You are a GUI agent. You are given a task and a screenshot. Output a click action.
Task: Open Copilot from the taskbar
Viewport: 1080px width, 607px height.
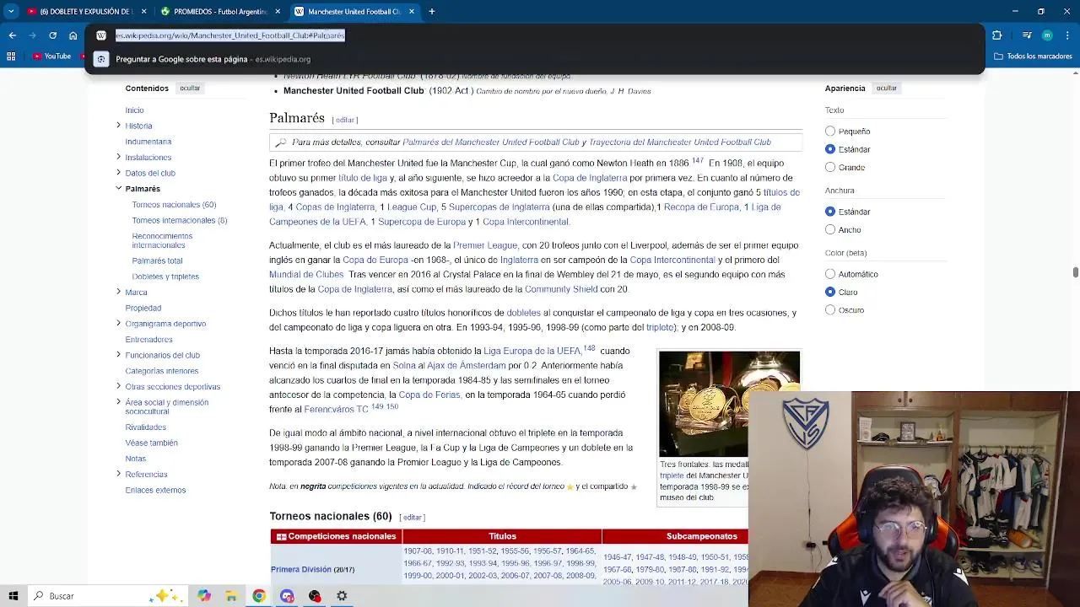point(203,596)
